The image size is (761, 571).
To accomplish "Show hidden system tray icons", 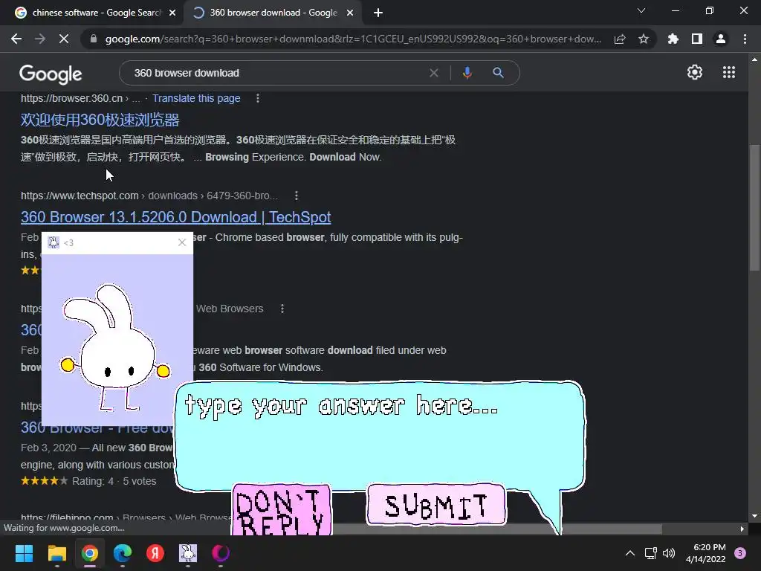I will tap(630, 553).
